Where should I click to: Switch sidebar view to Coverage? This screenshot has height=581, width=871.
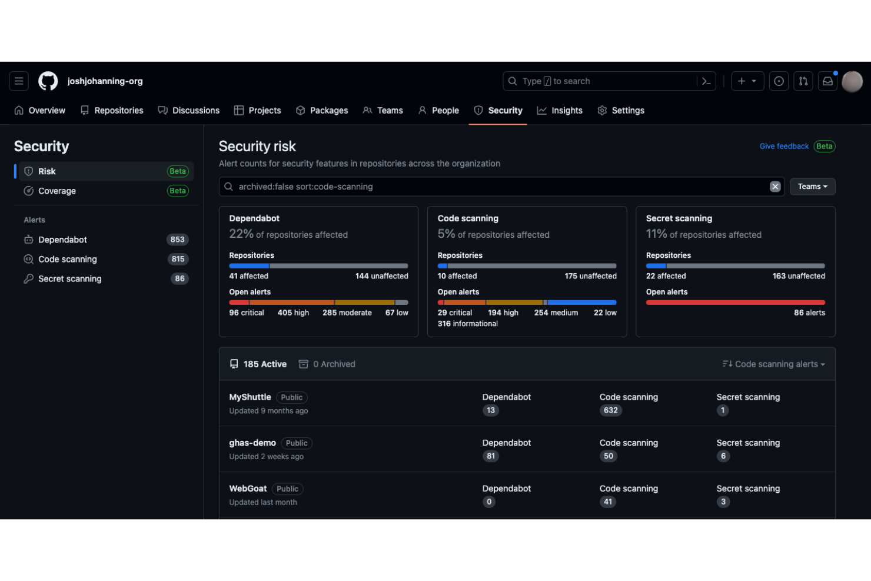pyautogui.click(x=57, y=191)
